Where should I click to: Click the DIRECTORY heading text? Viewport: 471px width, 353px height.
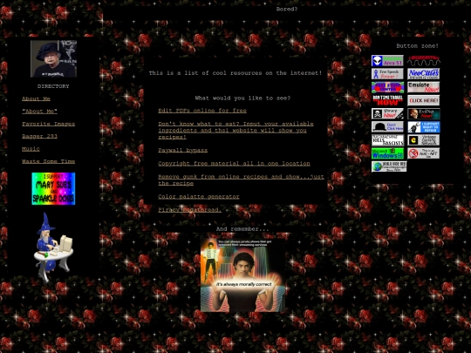(x=53, y=86)
